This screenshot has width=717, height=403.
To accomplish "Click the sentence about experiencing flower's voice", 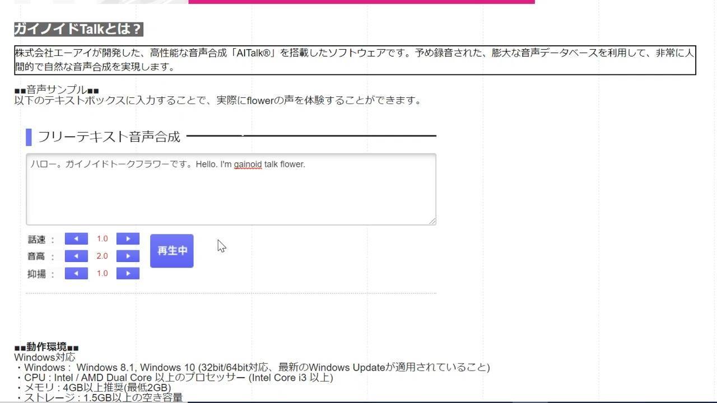I will 217,101.
